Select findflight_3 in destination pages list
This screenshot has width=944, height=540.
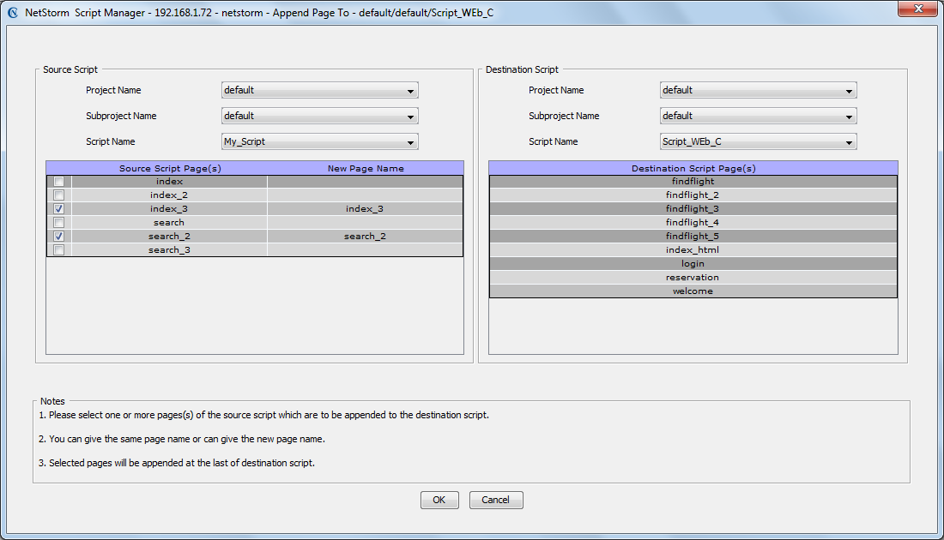click(693, 208)
